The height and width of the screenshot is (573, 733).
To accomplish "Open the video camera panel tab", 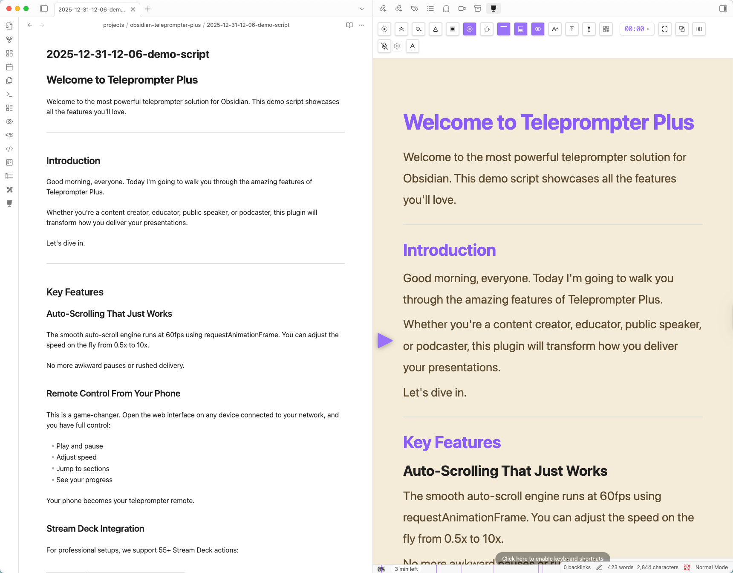I will [462, 9].
